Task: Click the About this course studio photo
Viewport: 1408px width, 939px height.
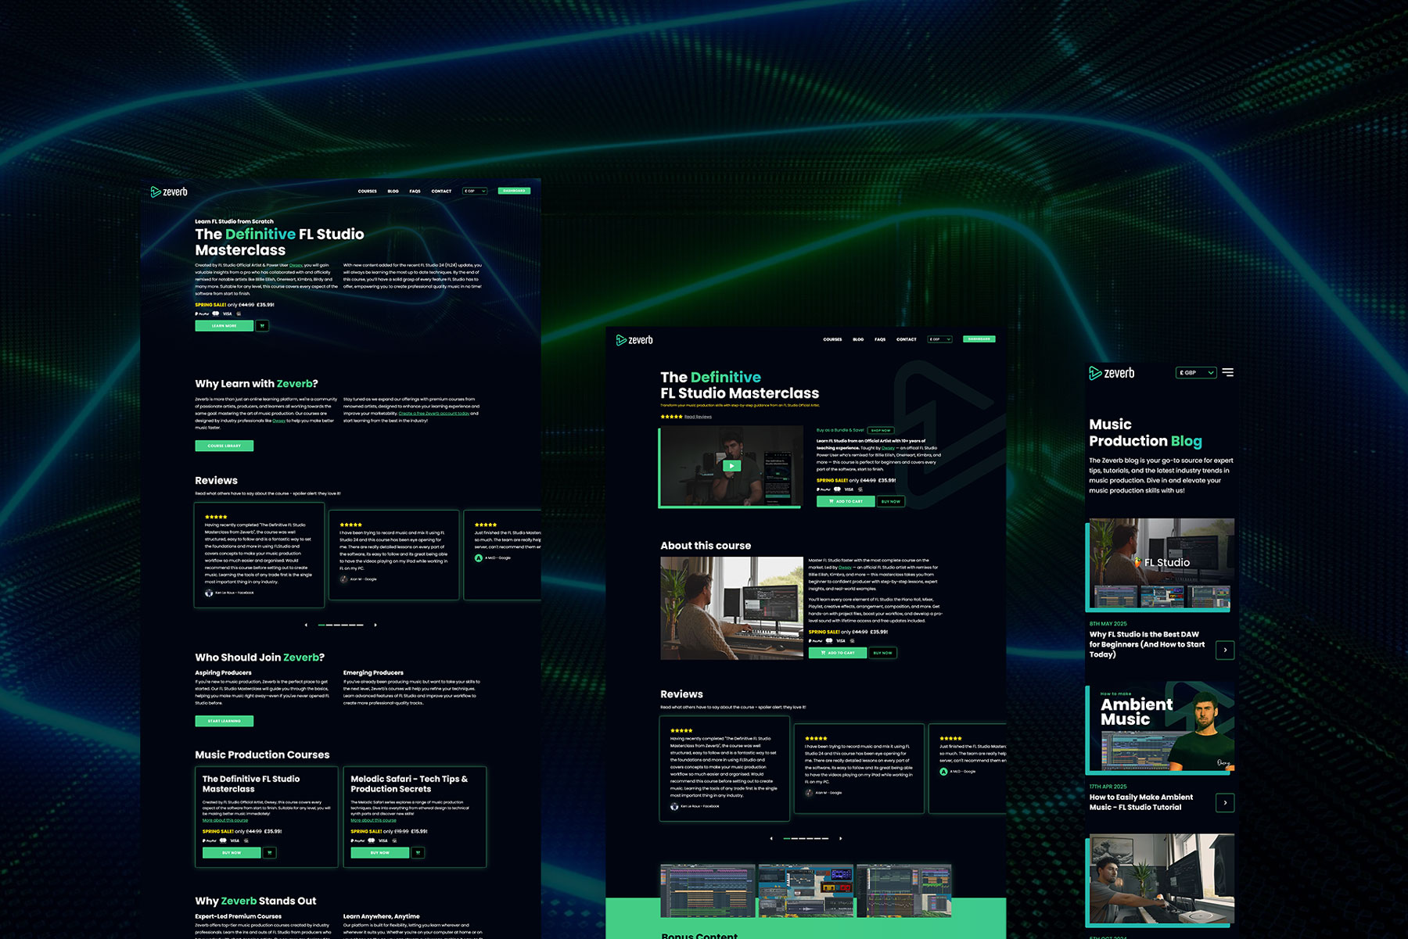Action: [x=731, y=608]
